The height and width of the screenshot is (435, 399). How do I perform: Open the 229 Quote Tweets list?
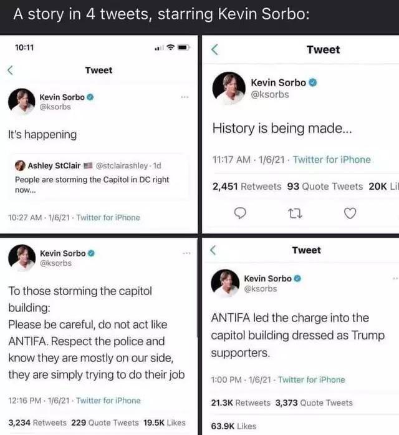[103, 422]
